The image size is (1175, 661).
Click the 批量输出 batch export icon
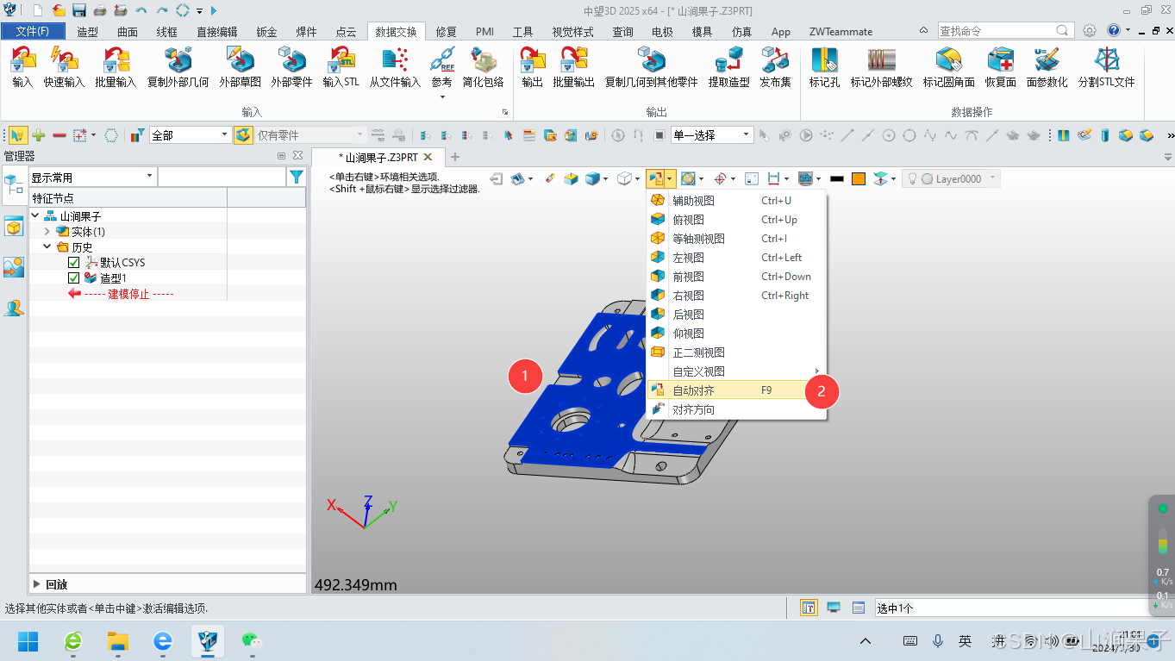[573, 60]
